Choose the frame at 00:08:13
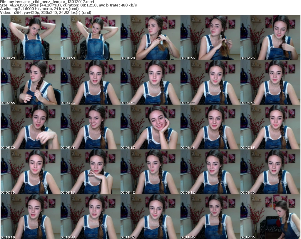 click(x=91, y=172)
